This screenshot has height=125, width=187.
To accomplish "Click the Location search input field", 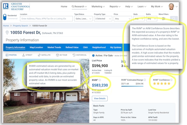I will 46,19.
